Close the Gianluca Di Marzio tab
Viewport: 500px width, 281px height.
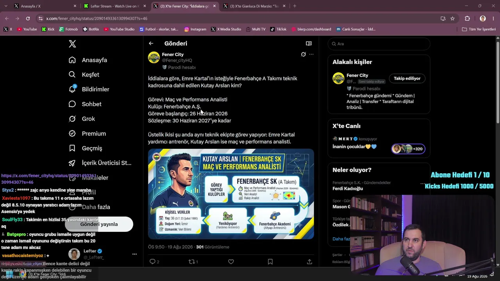(x=284, y=6)
